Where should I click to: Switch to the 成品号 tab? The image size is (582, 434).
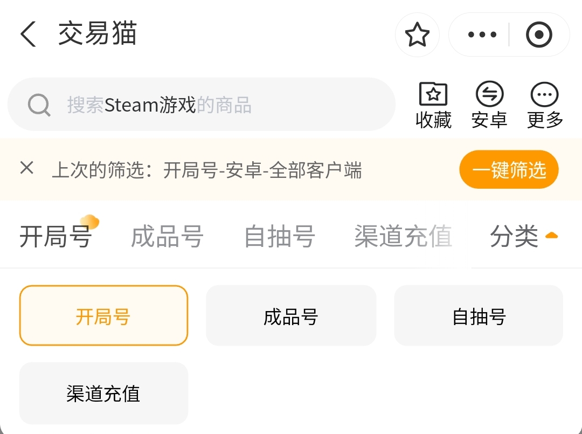(167, 236)
